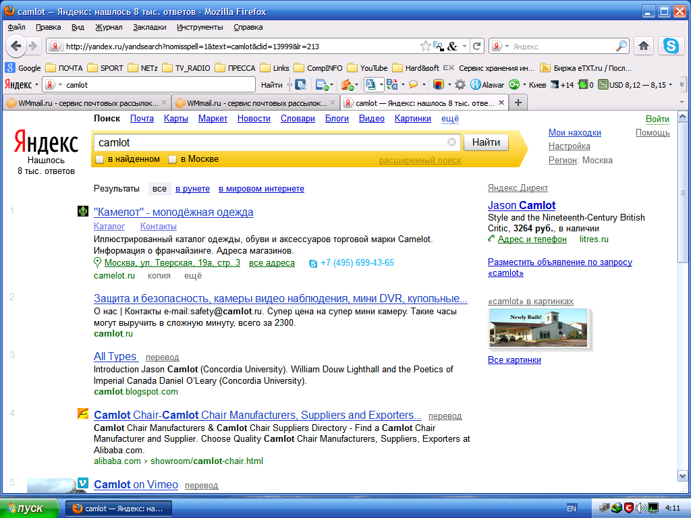Click the green favicon beside the Камелот result
Screen dimensions: 691x518
tap(83, 211)
